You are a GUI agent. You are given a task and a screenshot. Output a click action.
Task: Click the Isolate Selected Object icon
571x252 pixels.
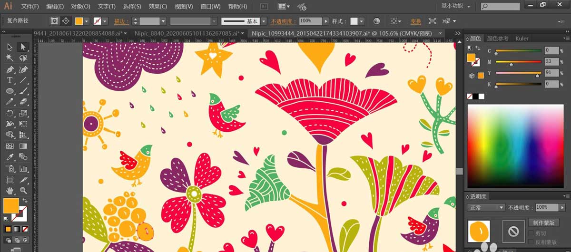432,21
